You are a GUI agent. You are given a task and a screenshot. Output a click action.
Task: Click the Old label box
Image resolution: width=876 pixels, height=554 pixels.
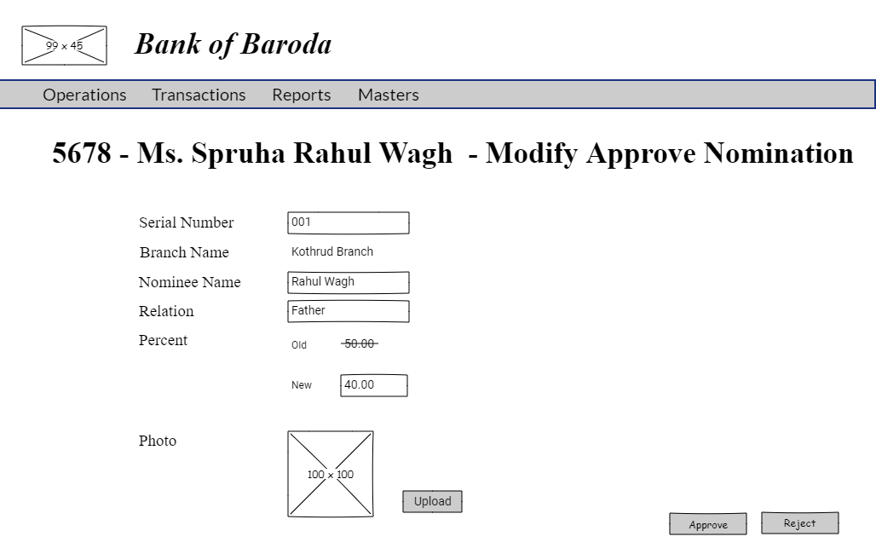311,345
